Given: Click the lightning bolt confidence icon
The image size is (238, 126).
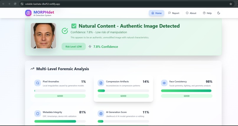Looking at the screenshot, I should pos(90,47).
